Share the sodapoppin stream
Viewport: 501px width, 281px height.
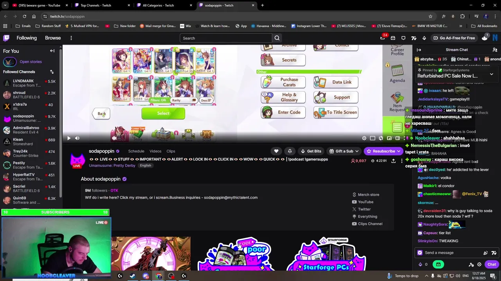[x=393, y=161]
